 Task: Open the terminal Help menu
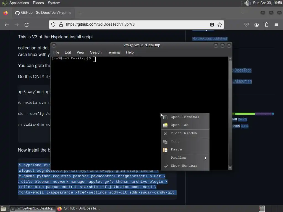point(130,52)
